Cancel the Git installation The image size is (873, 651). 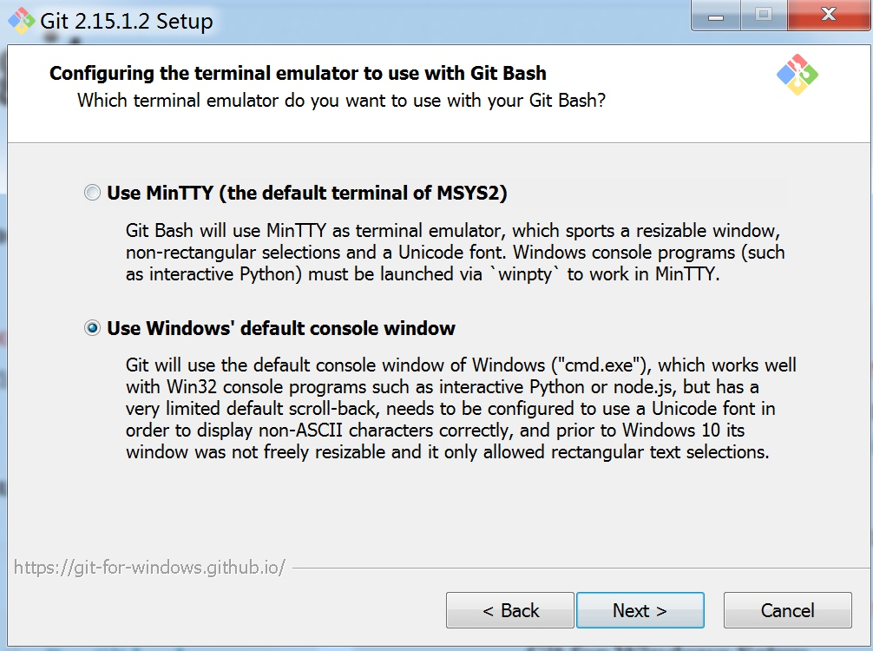788,610
